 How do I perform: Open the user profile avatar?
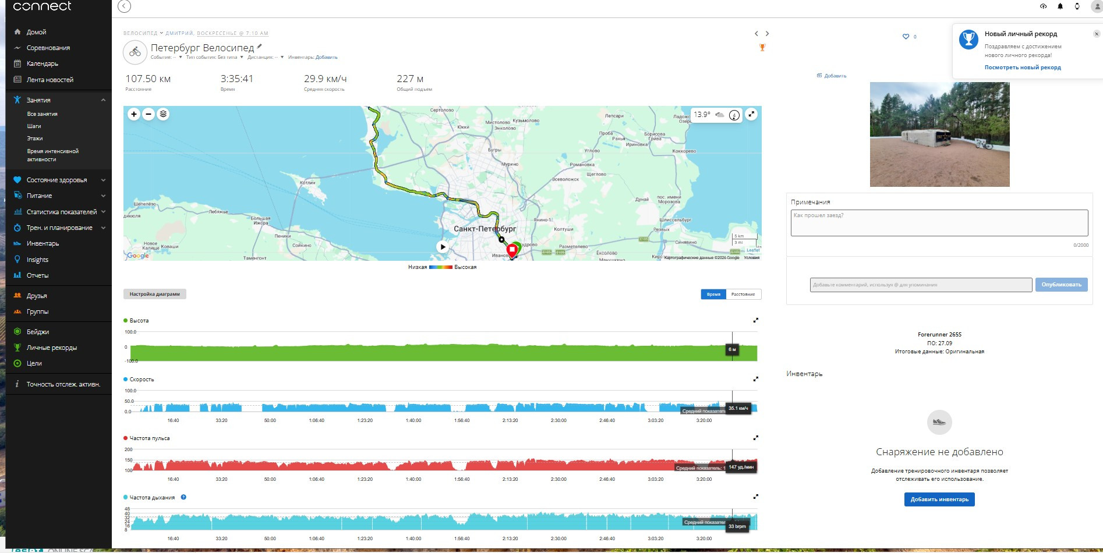click(x=1096, y=6)
